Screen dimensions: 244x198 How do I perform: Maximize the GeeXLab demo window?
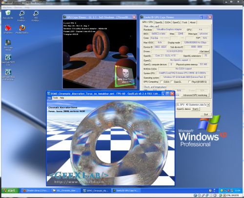(x=168, y=93)
